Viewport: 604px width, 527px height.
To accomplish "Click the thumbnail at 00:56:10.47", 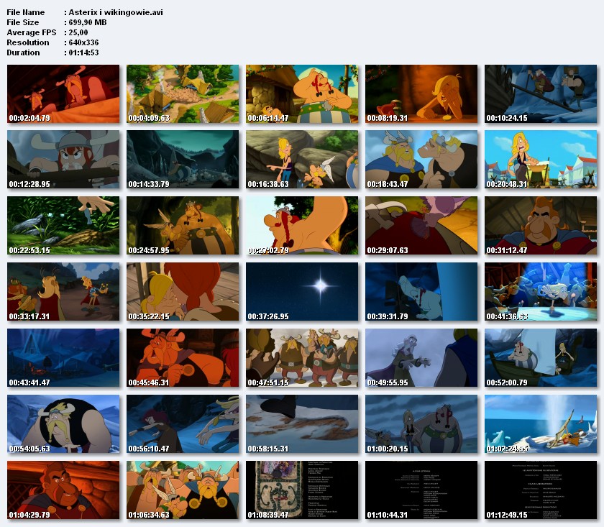I will pyautogui.click(x=183, y=423).
